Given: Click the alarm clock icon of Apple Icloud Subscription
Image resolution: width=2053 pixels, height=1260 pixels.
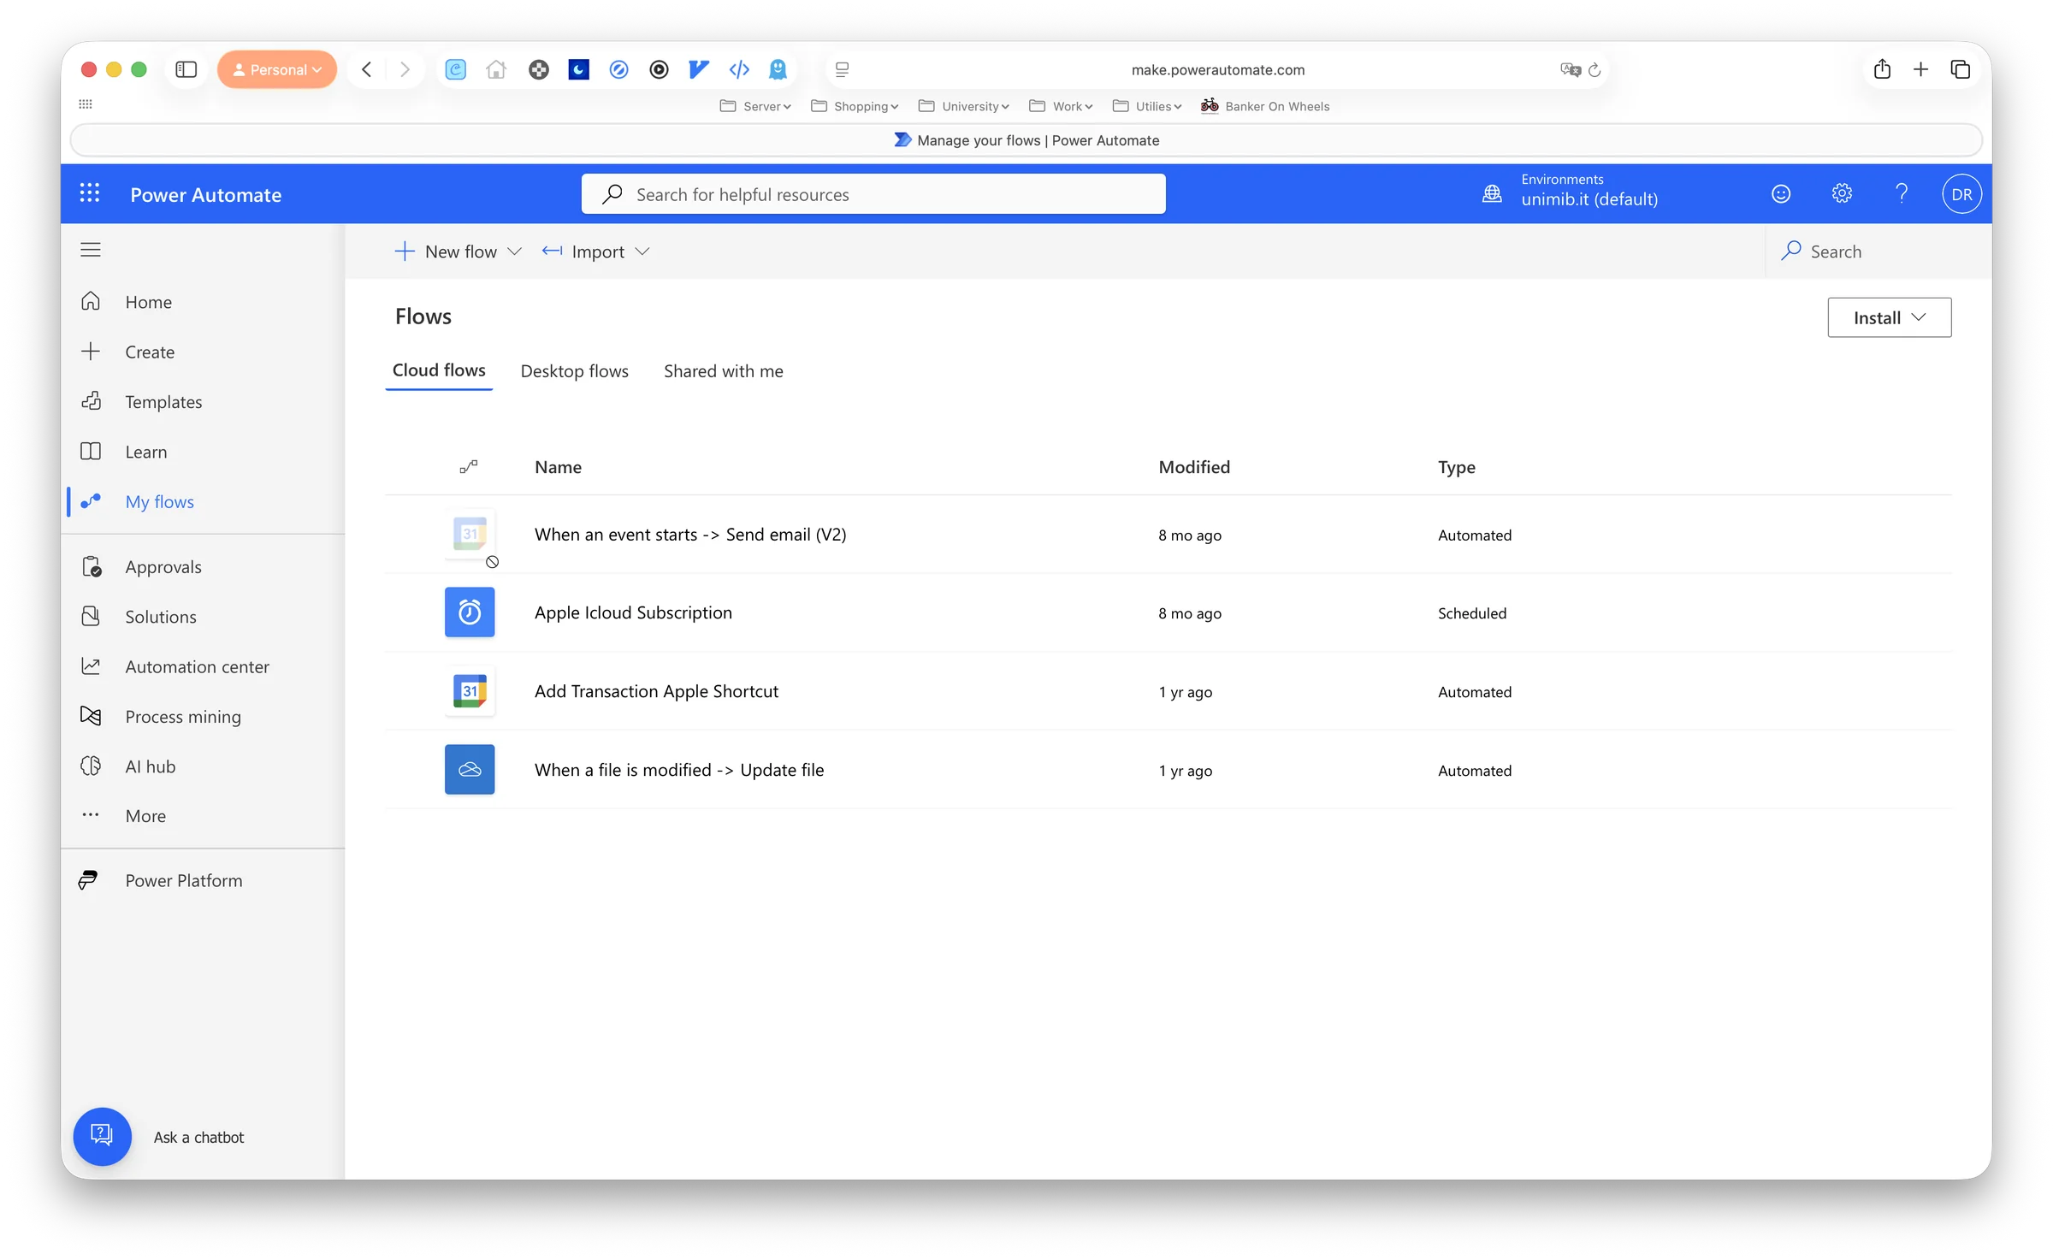Looking at the screenshot, I should 470,612.
